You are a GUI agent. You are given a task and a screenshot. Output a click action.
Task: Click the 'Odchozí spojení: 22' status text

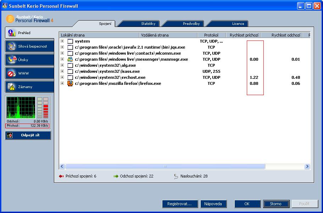point(137,176)
